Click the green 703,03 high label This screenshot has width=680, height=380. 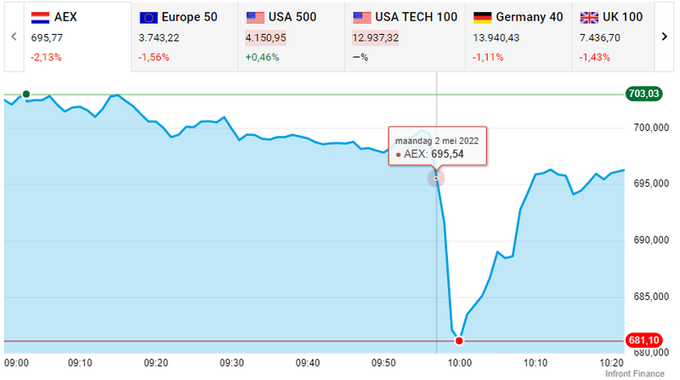[x=643, y=94]
